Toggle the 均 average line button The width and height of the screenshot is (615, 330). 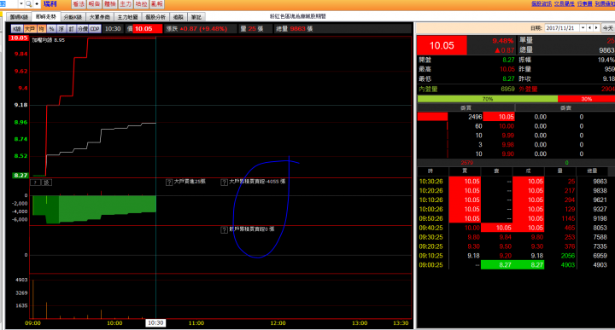point(42,29)
